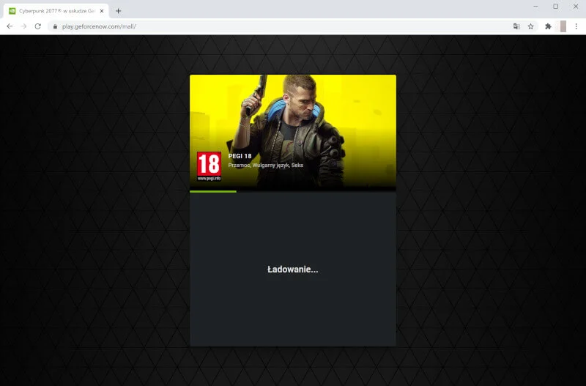Close the Chrome window
The width and height of the screenshot is (586, 386).
(576, 7)
